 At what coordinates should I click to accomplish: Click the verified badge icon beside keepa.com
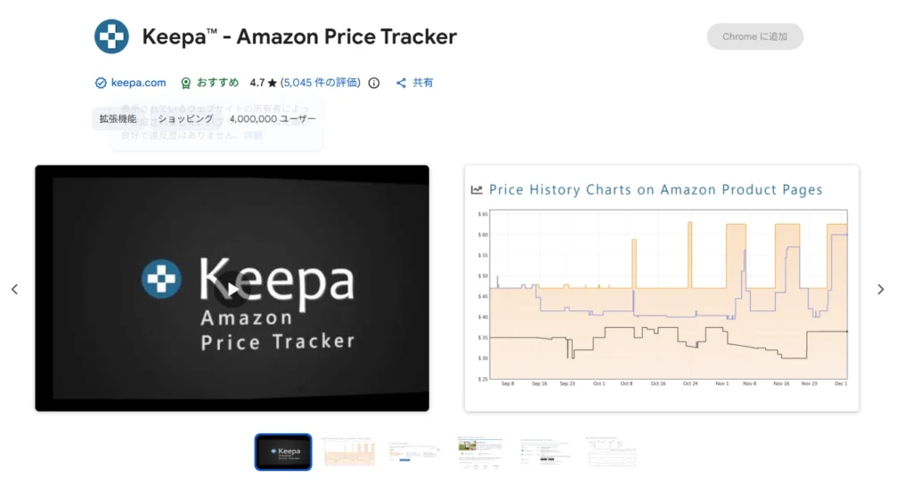(x=101, y=83)
